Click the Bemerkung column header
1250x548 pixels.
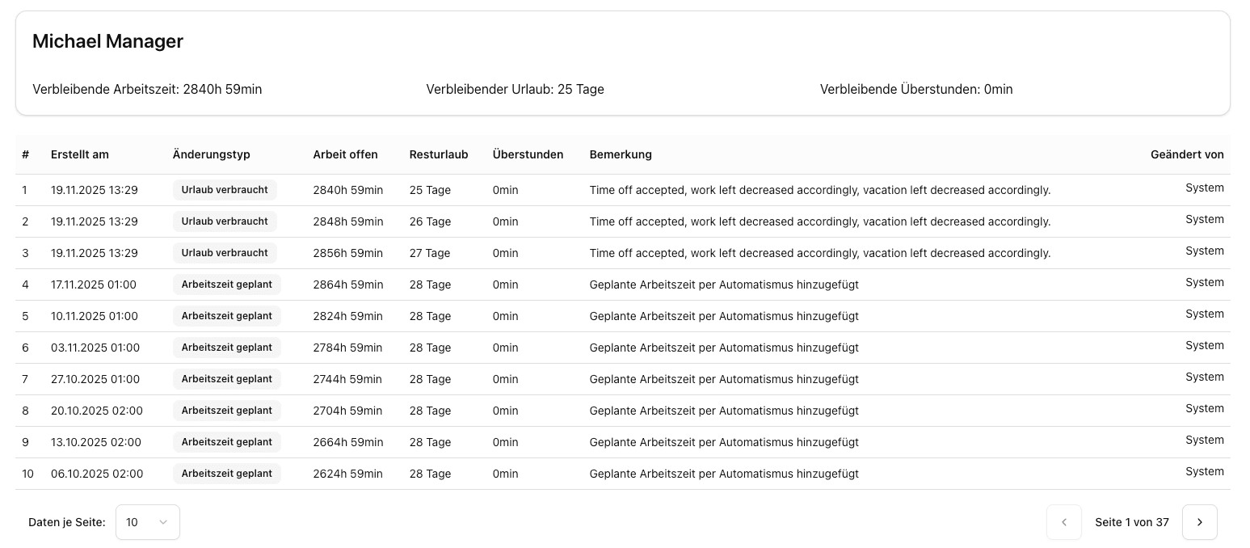[621, 154]
